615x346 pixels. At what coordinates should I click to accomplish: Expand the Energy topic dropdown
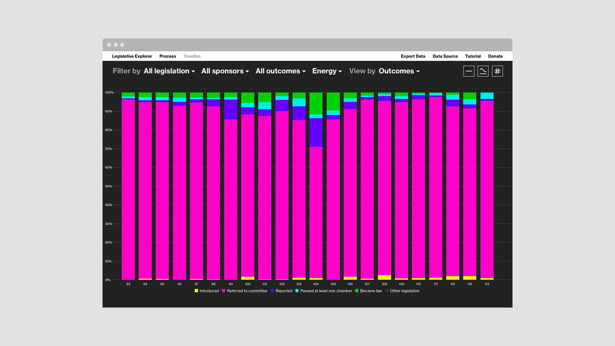[327, 71]
